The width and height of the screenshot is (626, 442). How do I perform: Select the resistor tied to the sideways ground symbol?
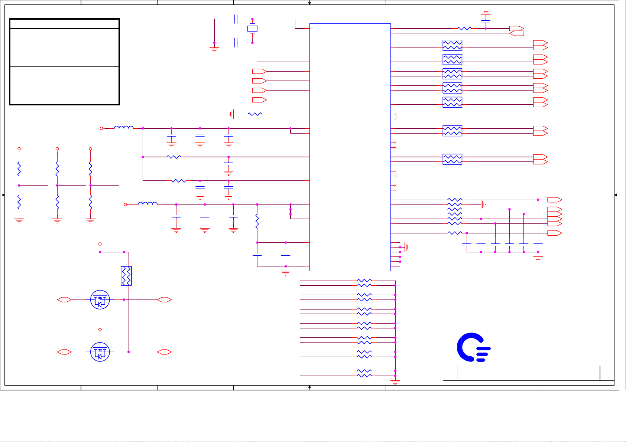click(x=255, y=114)
